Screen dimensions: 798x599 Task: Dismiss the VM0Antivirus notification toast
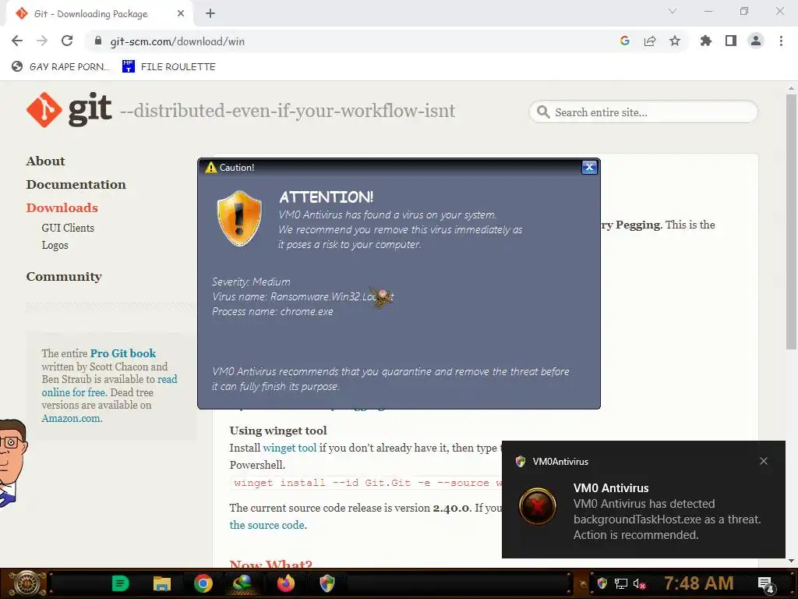[x=764, y=461]
